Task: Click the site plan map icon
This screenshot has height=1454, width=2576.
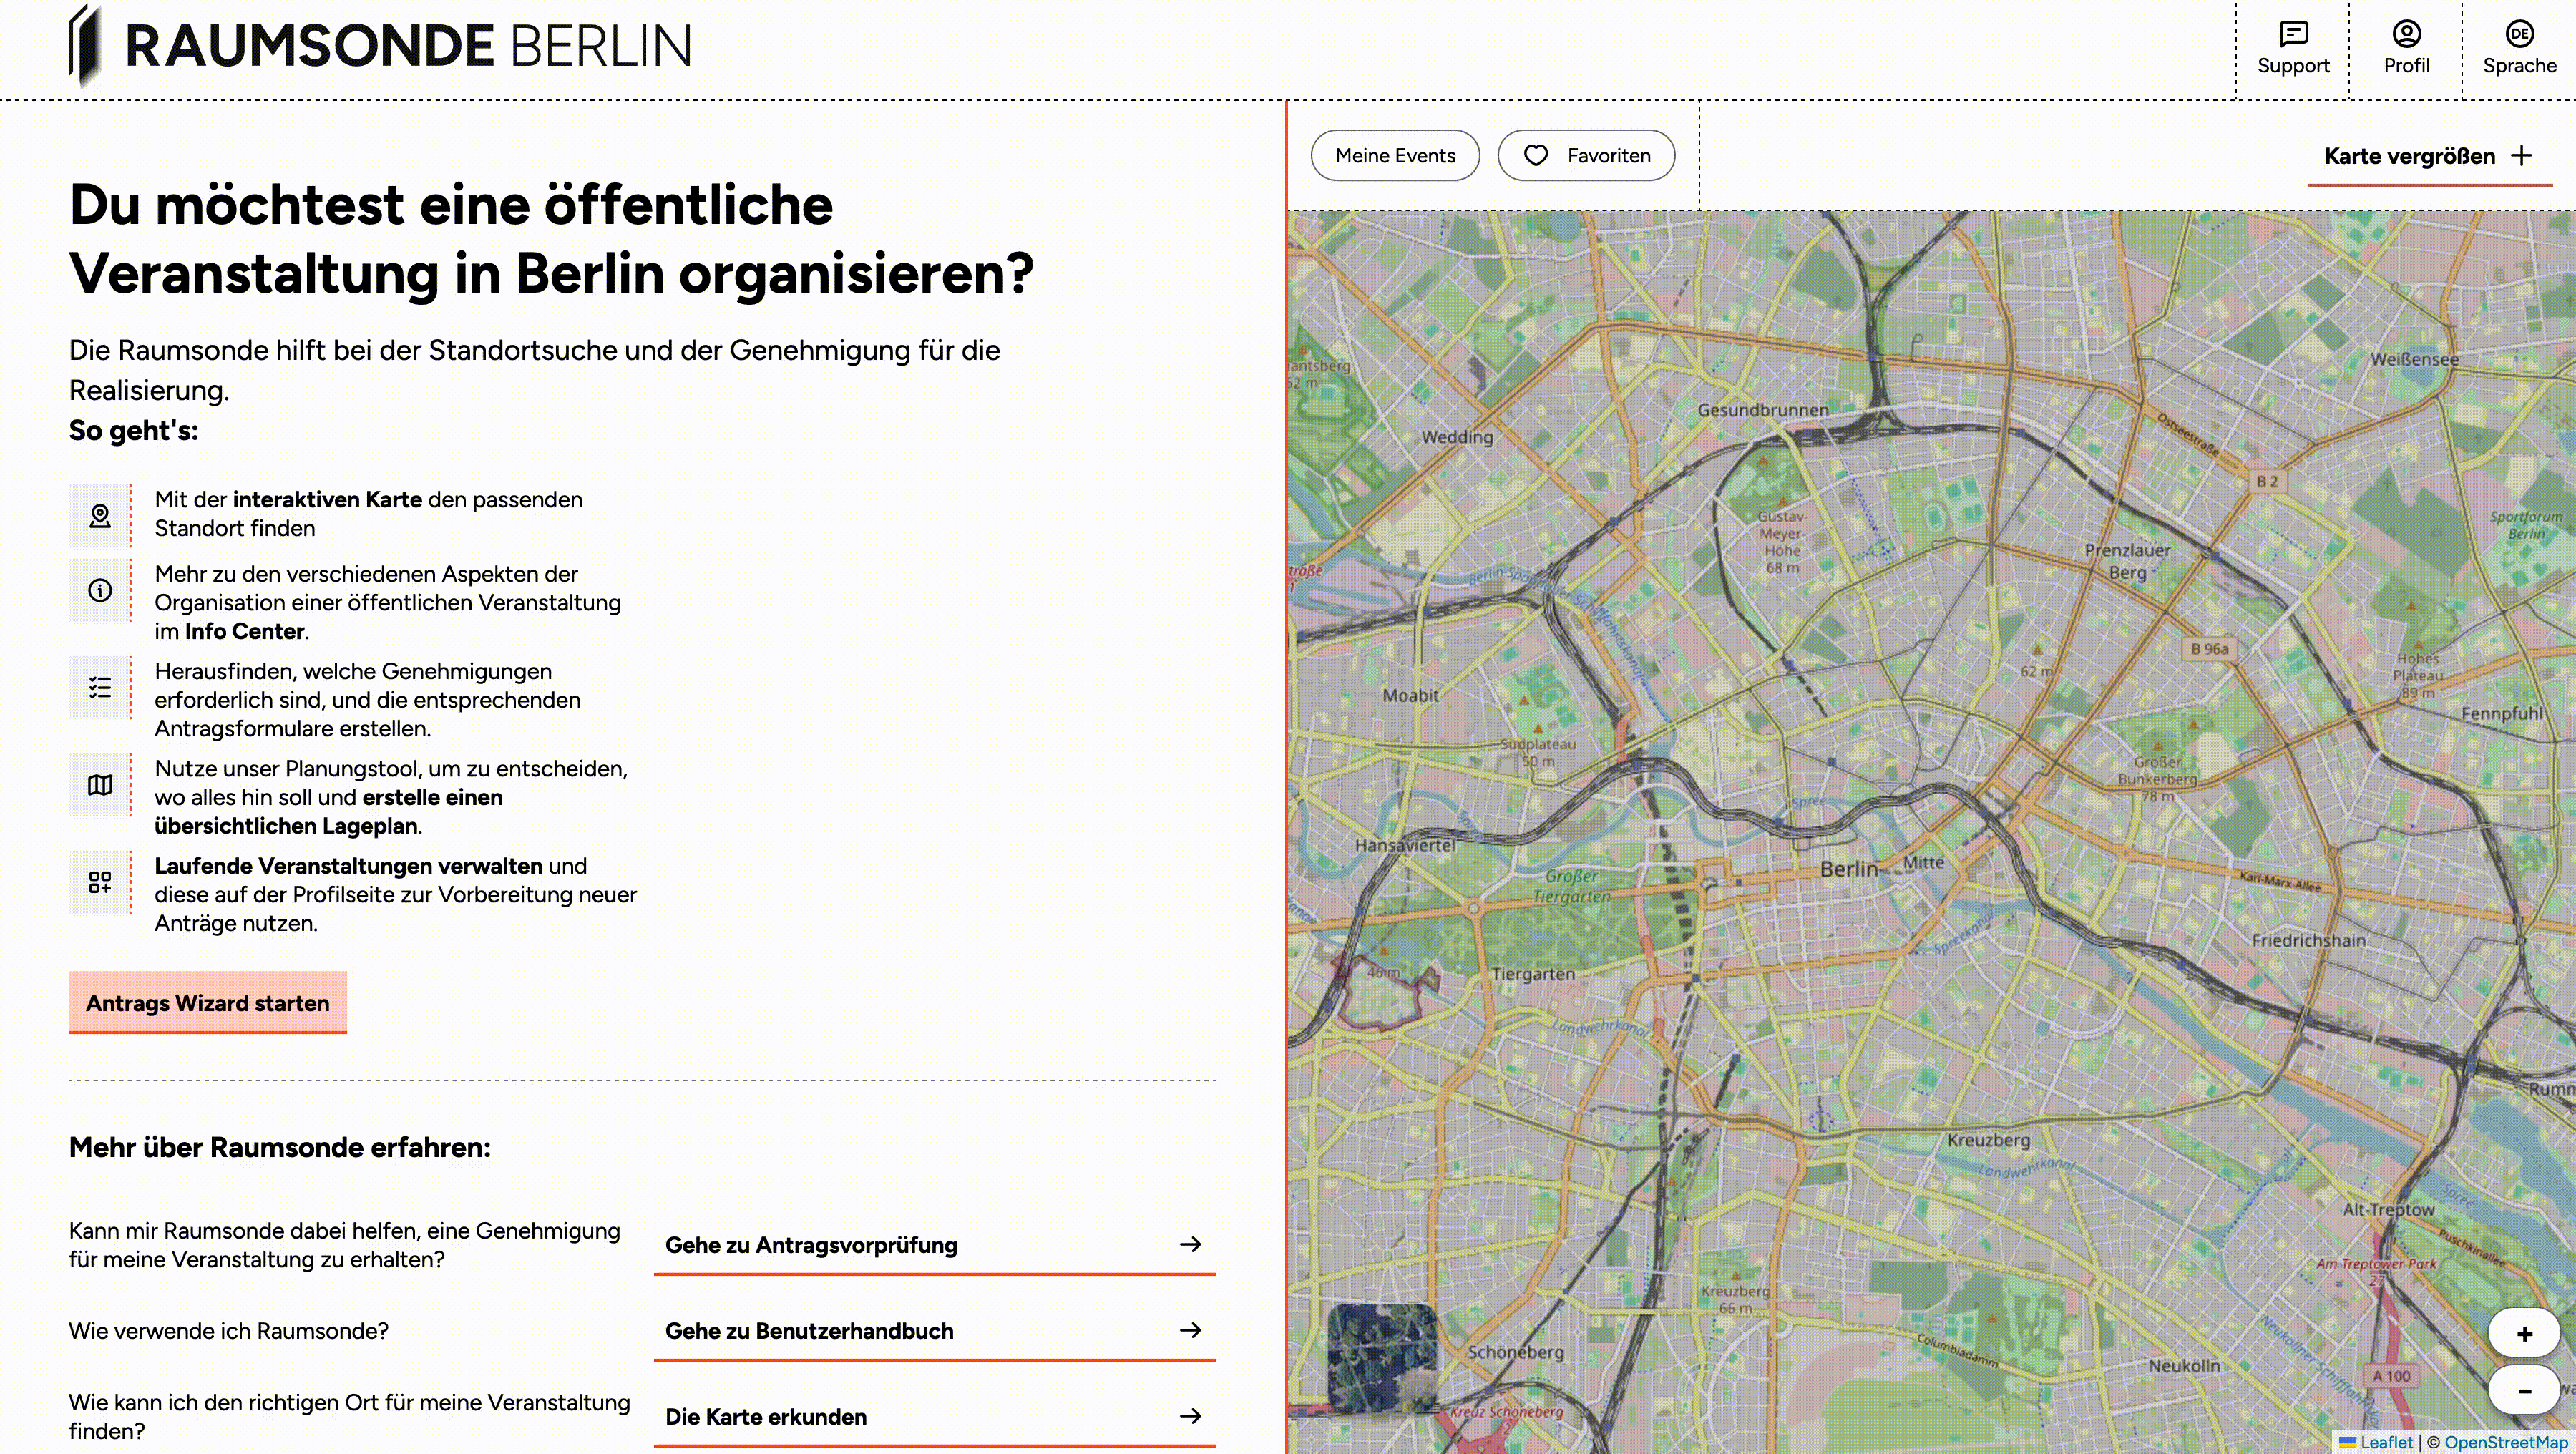Action: point(100,785)
